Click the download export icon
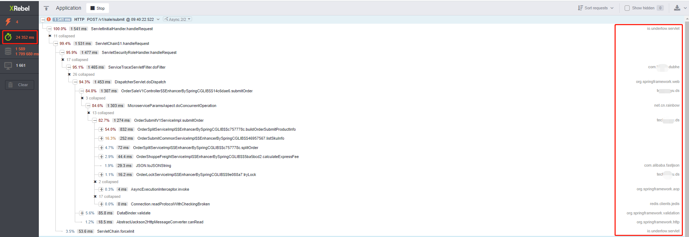689x237 pixels. (677, 8)
